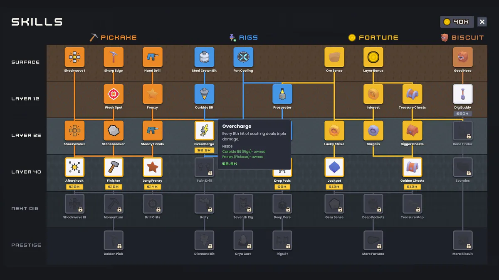Image resolution: width=499 pixels, height=280 pixels.
Task: Choose the Interest skill icon
Action: pos(373,94)
